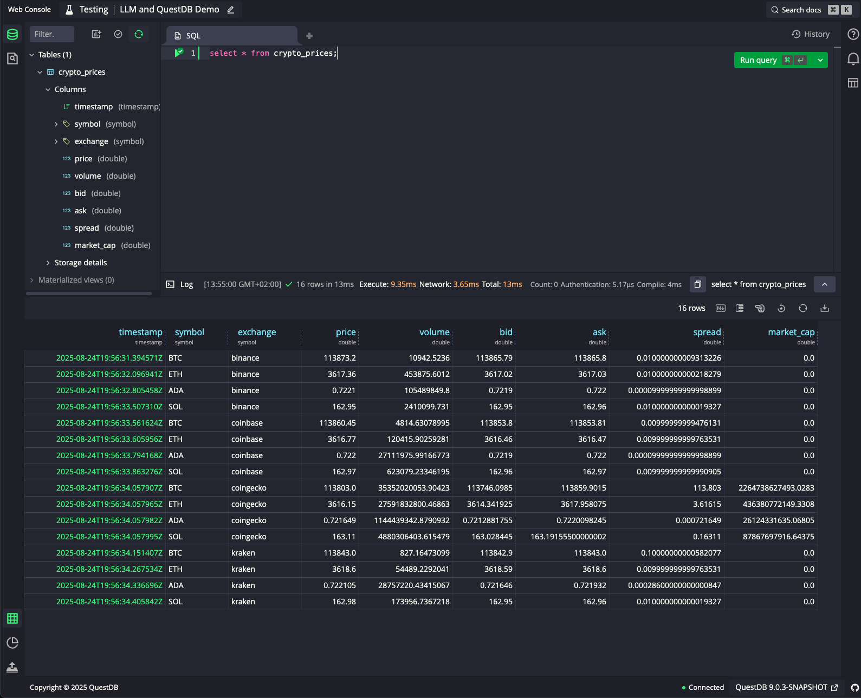This screenshot has height=698, width=861.
Task: Click the market_cap column header in results
Action: (791, 332)
